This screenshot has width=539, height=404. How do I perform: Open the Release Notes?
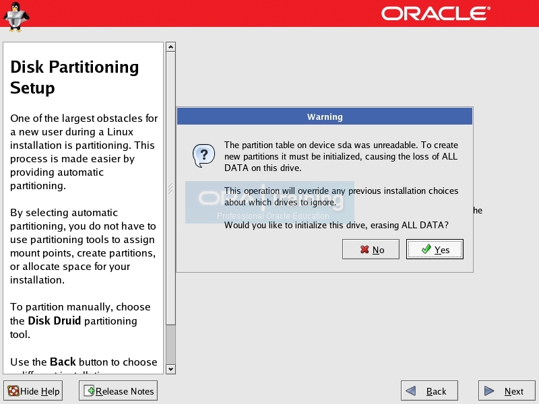119,391
